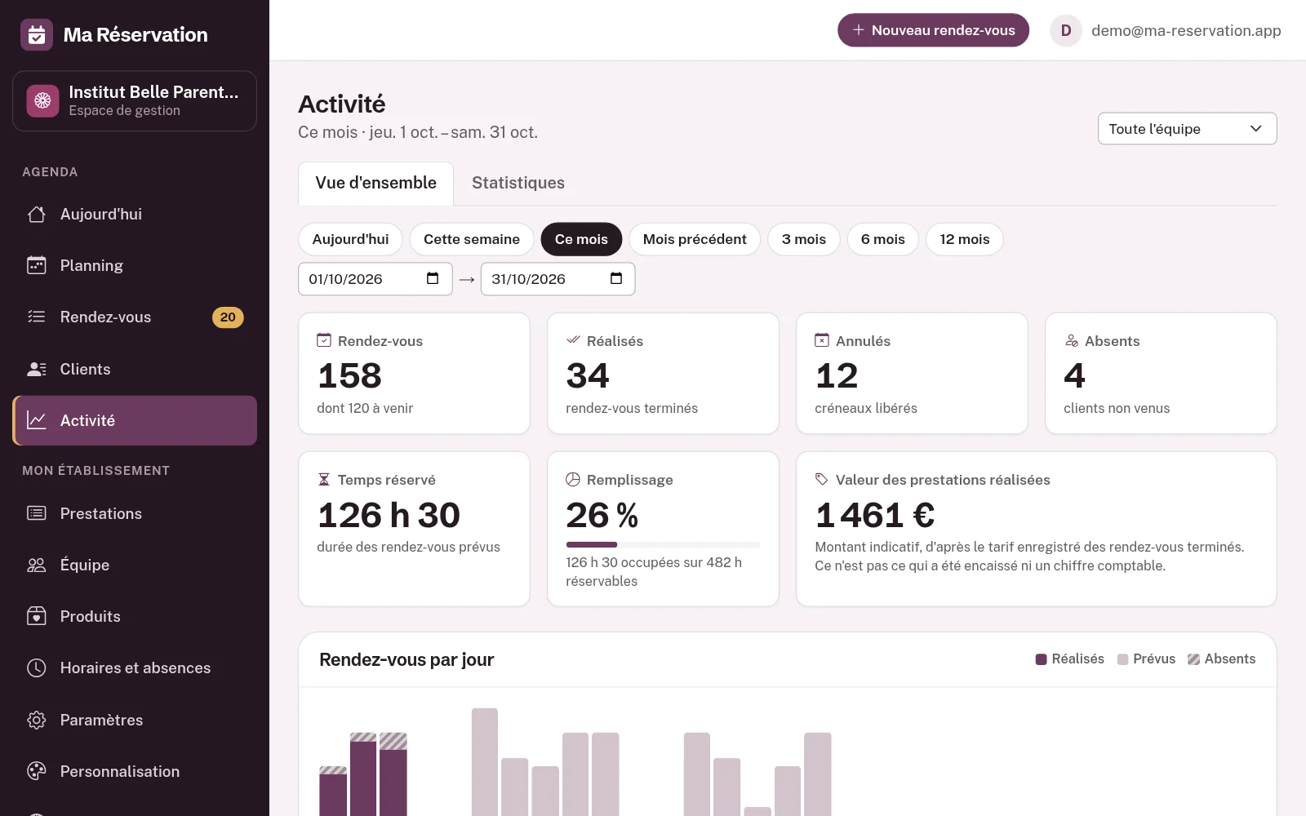Click the Prévus legend color swatch
This screenshot has width=1306, height=816.
[1122, 659]
